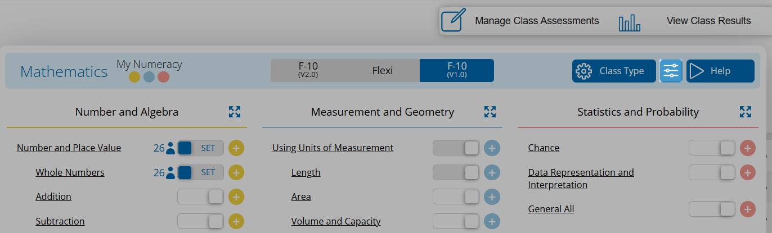Click blue plus icon beside Area
This screenshot has width=772, height=233.
pos(492,197)
